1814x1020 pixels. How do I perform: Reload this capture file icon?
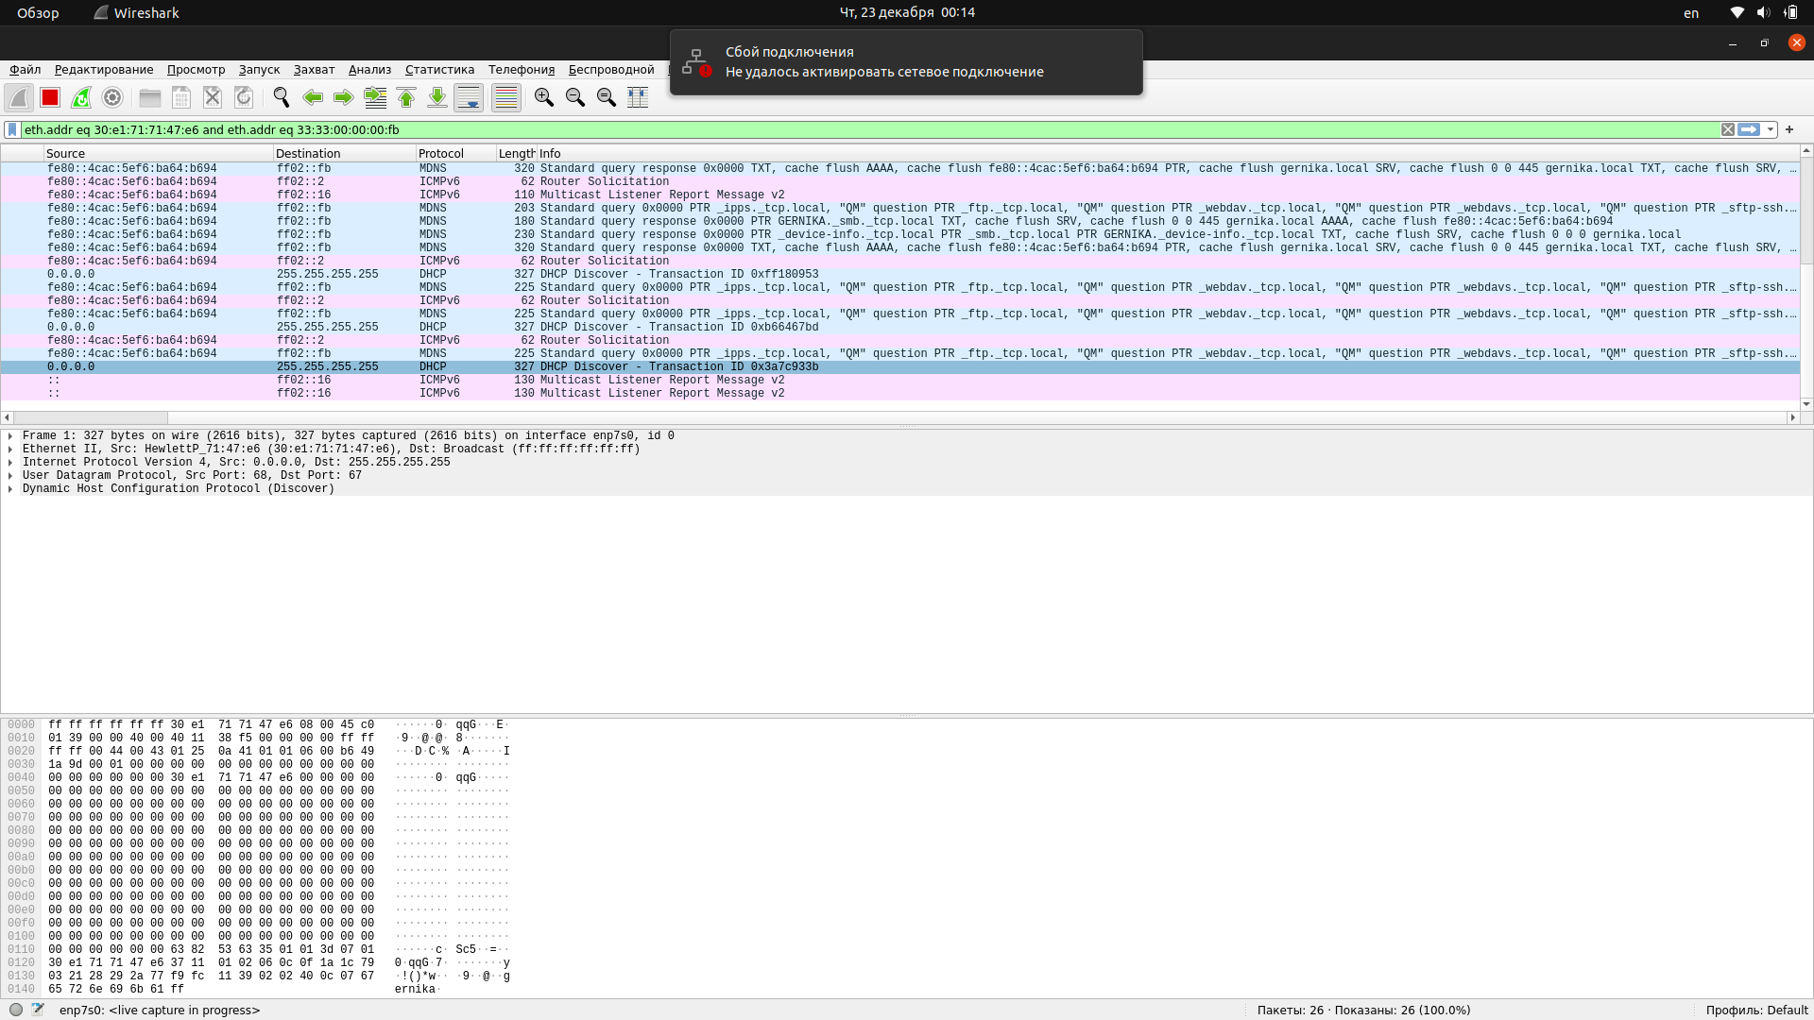pos(244,97)
